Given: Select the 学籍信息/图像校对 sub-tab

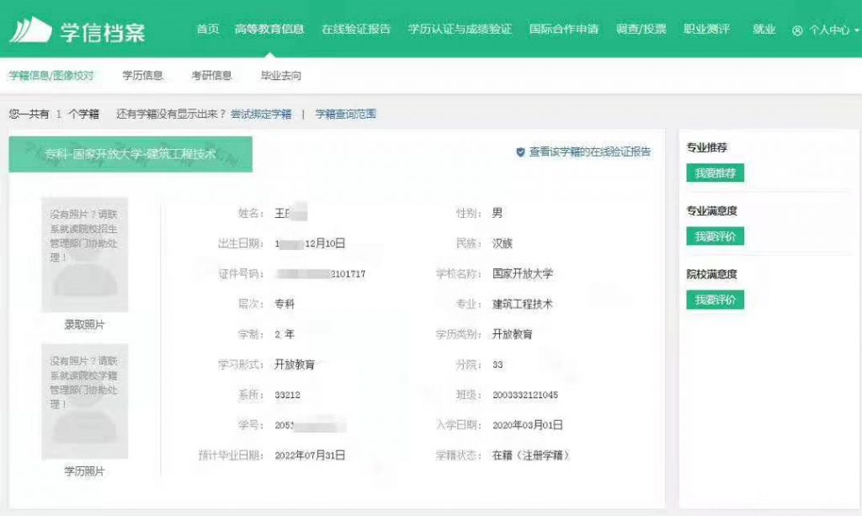Looking at the screenshot, I should pos(51,75).
